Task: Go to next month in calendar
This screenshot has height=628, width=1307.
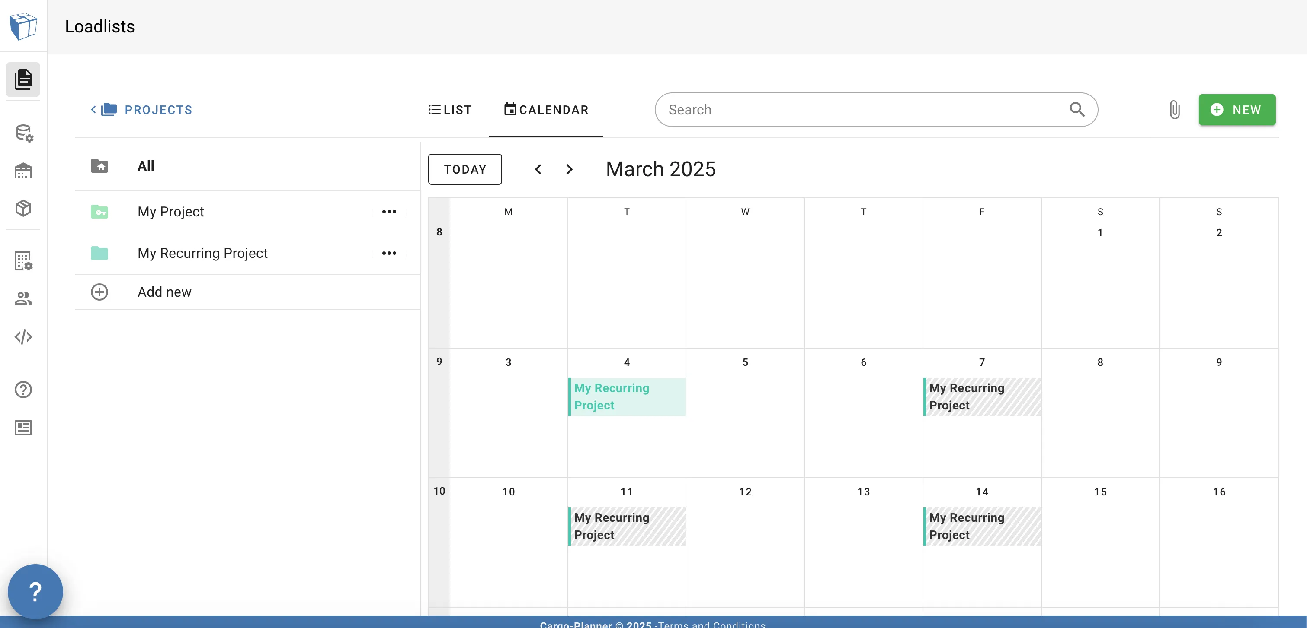Action: coord(569,169)
